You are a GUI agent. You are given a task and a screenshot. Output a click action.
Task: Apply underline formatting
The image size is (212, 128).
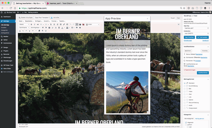tap(29, 31)
